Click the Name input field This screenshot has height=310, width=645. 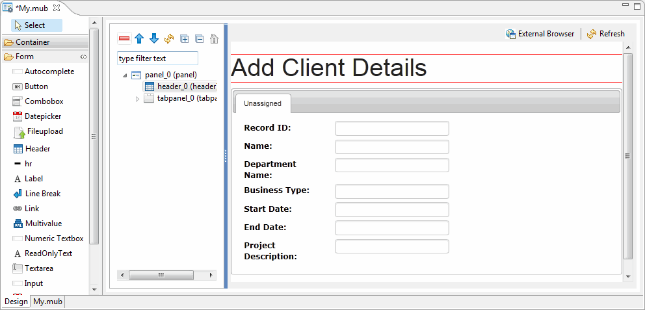[391, 147]
